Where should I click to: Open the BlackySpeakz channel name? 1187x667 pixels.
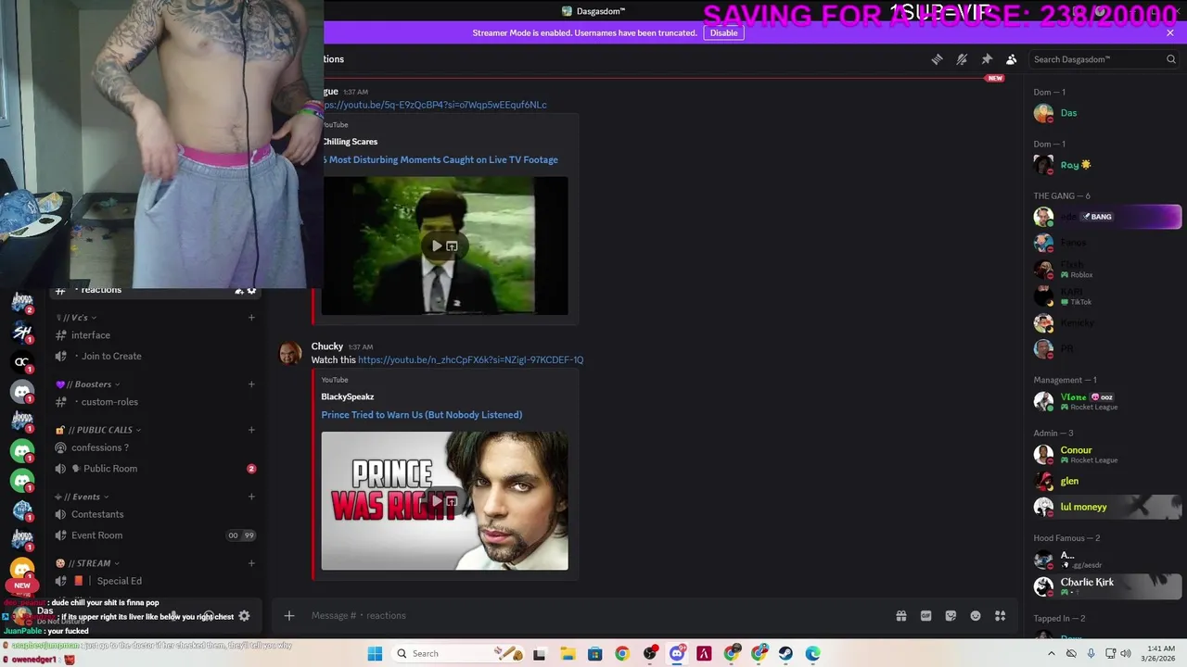(x=348, y=396)
